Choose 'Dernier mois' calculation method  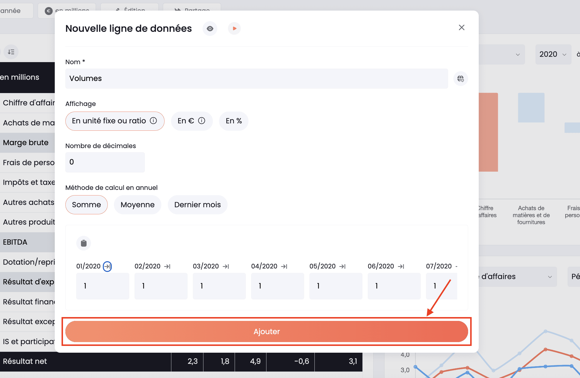198,205
